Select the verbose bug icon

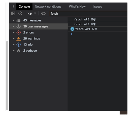18,51
